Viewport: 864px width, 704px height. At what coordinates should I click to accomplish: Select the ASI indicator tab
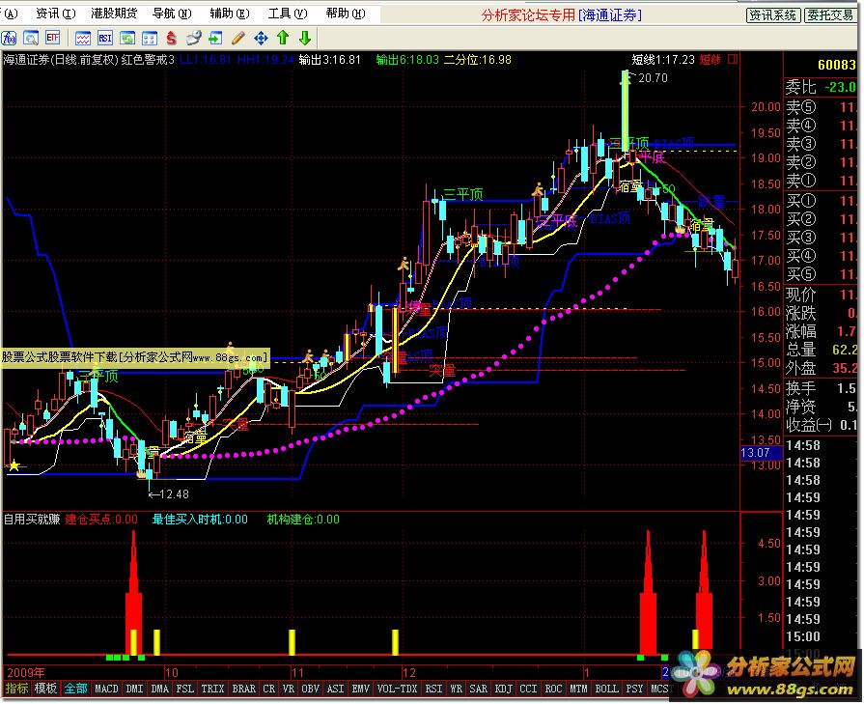coord(336,688)
